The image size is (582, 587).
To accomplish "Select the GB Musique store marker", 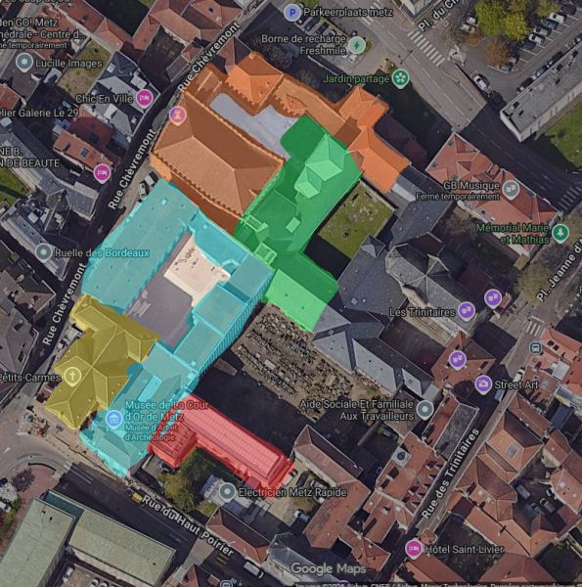I will pos(511,190).
